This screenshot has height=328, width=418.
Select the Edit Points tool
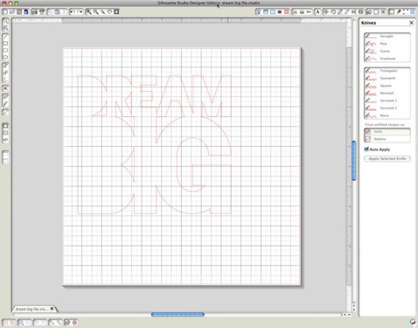click(x=5, y=27)
